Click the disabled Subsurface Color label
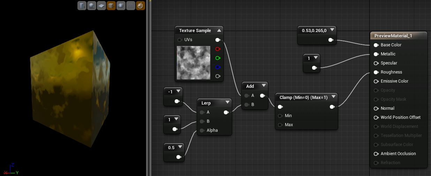Image resolution: width=431 pixels, height=176 pixels. (397, 145)
